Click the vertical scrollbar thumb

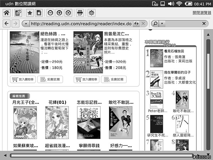[208, 71]
